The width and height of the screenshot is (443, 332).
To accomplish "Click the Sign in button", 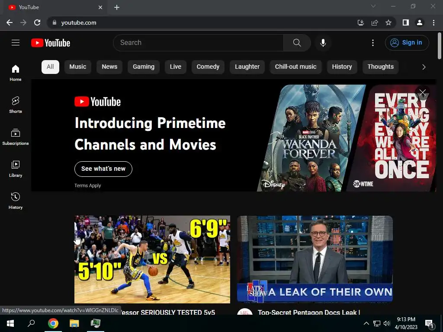I will [x=407, y=43].
